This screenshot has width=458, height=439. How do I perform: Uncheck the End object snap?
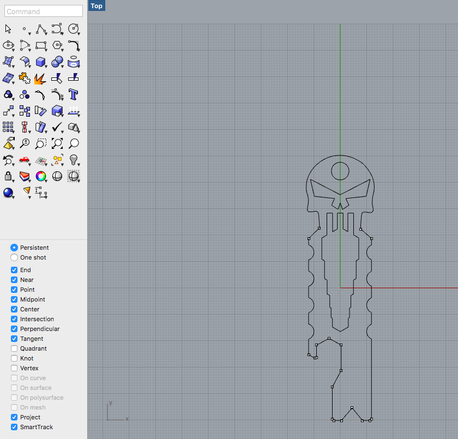pyautogui.click(x=14, y=270)
